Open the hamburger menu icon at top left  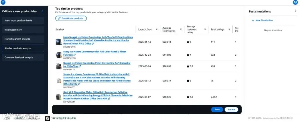[x=3, y=2]
